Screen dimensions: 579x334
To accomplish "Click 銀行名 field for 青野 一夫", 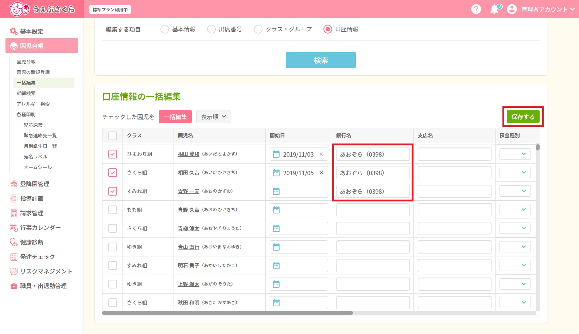I will (x=373, y=191).
